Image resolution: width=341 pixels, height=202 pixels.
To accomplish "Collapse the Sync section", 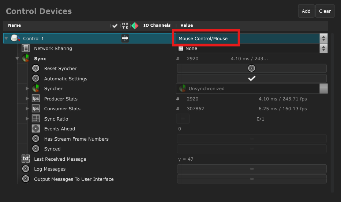I will click(x=17, y=58).
